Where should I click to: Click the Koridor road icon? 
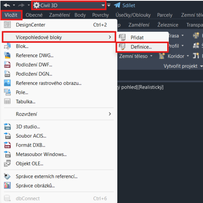(x=162, y=56)
